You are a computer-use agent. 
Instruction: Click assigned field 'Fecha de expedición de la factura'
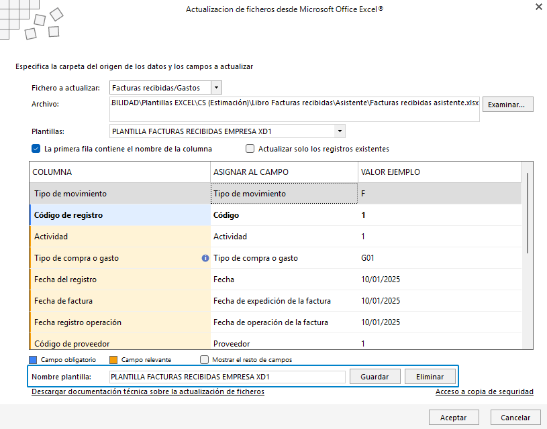[x=284, y=301]
